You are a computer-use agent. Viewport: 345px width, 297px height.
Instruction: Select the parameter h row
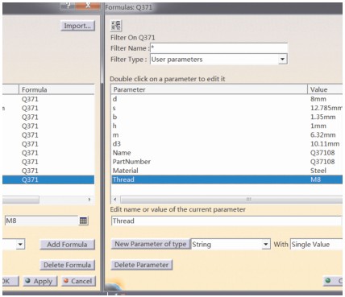(x=227, y=126)
